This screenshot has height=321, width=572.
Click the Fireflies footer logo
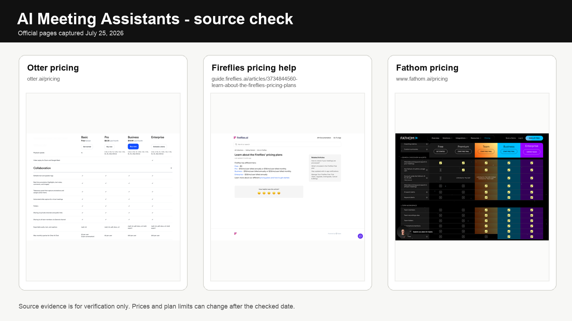[x=235, y=234]
